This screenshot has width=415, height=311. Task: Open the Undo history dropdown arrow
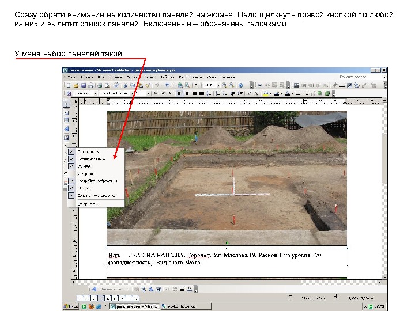[x=162, y=85]
